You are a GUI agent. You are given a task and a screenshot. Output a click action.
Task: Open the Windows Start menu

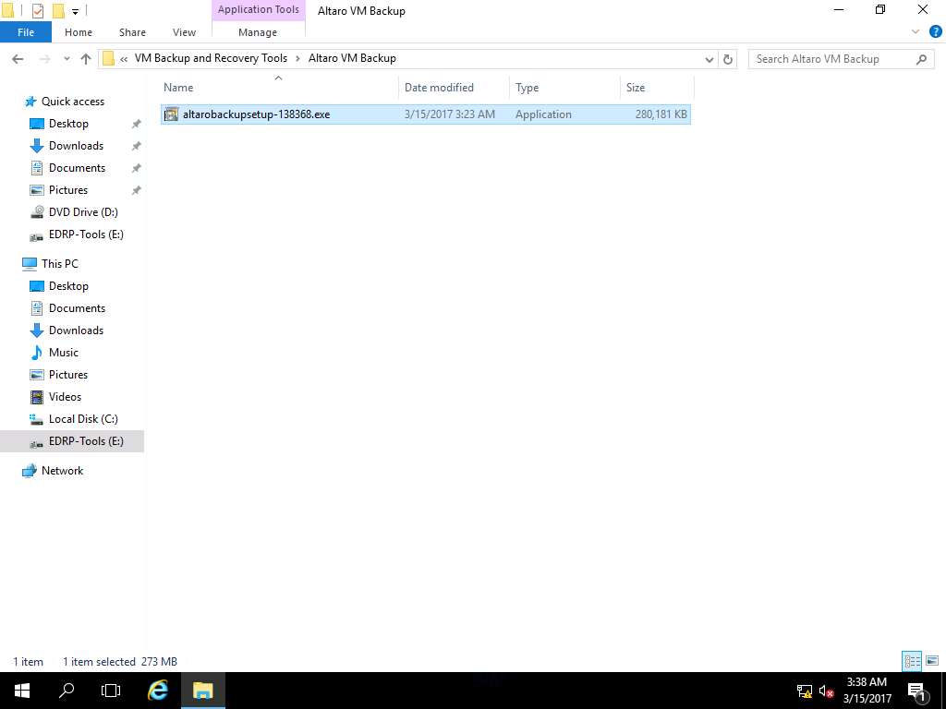(x=22, y=691)
